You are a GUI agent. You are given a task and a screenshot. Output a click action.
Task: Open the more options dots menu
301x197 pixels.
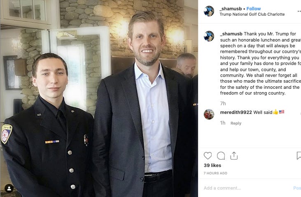tap(299, 12)
